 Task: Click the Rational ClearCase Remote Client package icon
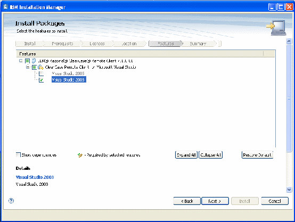click(34, 61)
